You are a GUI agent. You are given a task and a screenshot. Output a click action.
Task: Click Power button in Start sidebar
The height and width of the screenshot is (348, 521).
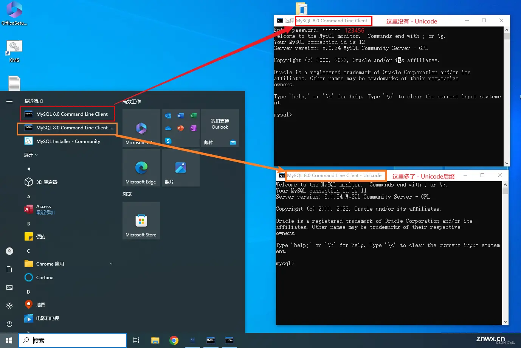pos(9,324)
